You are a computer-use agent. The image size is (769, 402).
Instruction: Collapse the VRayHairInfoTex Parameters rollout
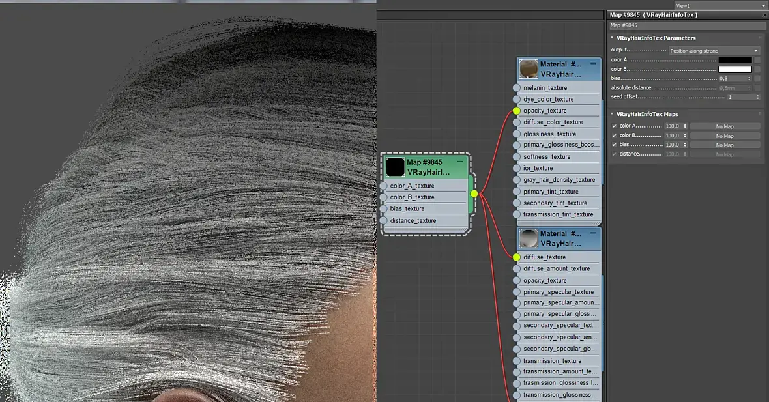[x=612, y=38]
